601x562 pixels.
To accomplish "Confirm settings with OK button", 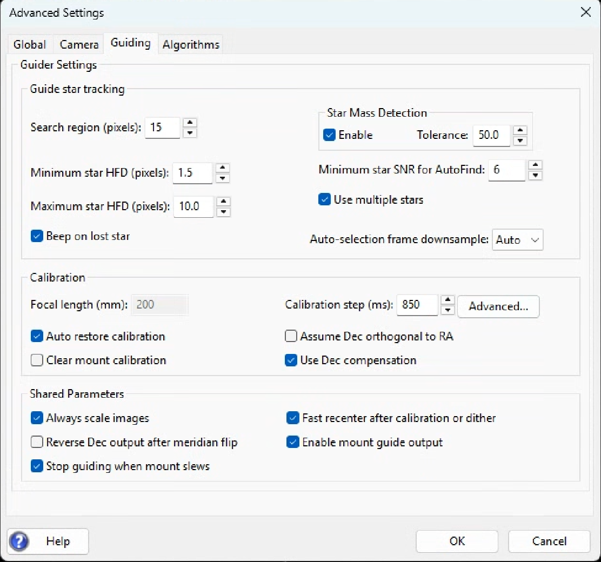I will coord(457,541).
